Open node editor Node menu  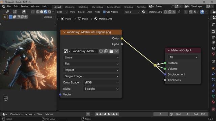[x=98, y=12]
